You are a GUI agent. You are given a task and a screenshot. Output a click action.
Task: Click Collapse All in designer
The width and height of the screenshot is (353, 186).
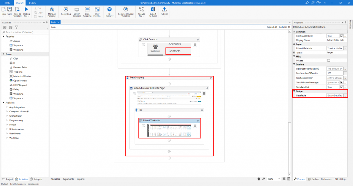pos(284,27)
